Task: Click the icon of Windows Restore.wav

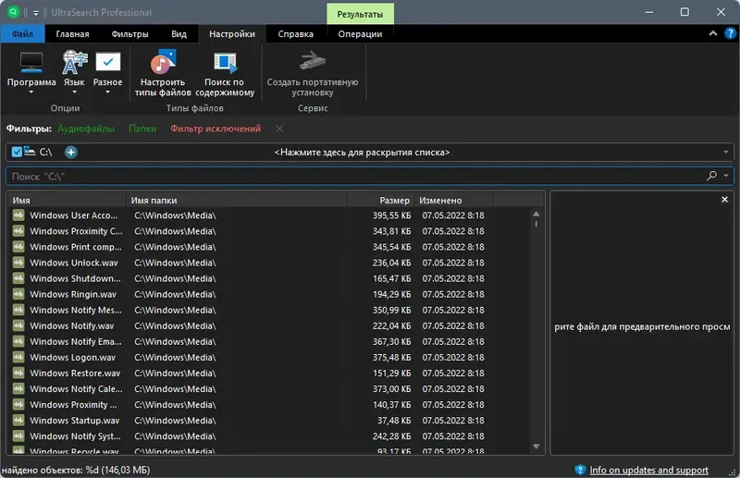Action: tap(18, 373)
